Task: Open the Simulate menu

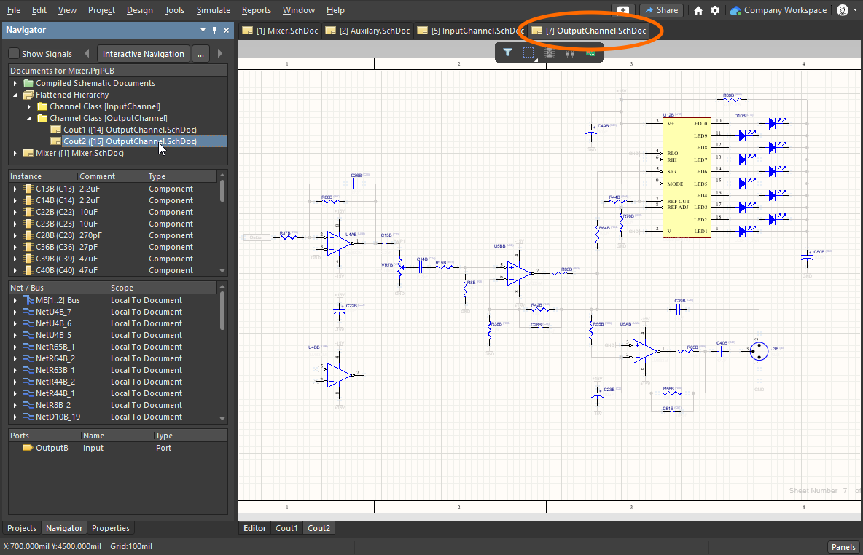Action: point(213,10)
